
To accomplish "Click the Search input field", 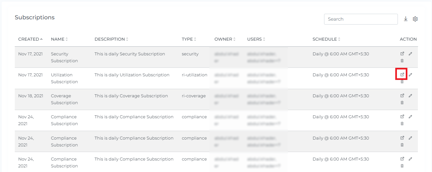I will click(x=361, y=19).
